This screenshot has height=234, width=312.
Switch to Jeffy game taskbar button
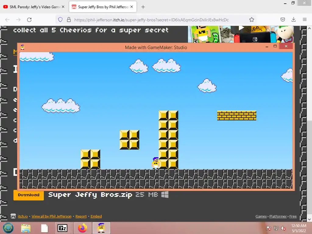pos(101,228)
